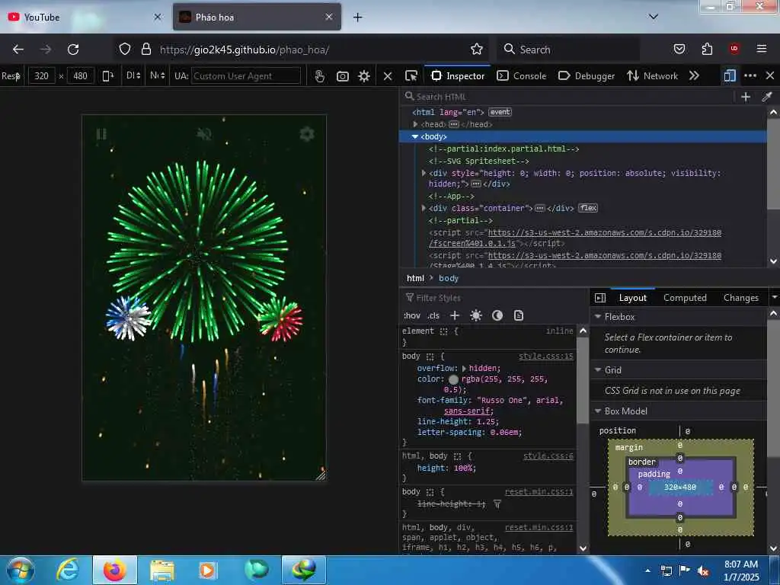Edit the viewport height field 480
Screen dimensions: 780x585
[x=81, y=76]
